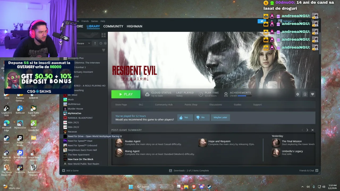
Task: Open Rising Agent achievement icon
Action: 119,153
